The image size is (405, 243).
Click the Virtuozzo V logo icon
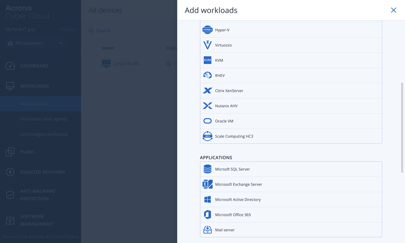coord(207,45)
